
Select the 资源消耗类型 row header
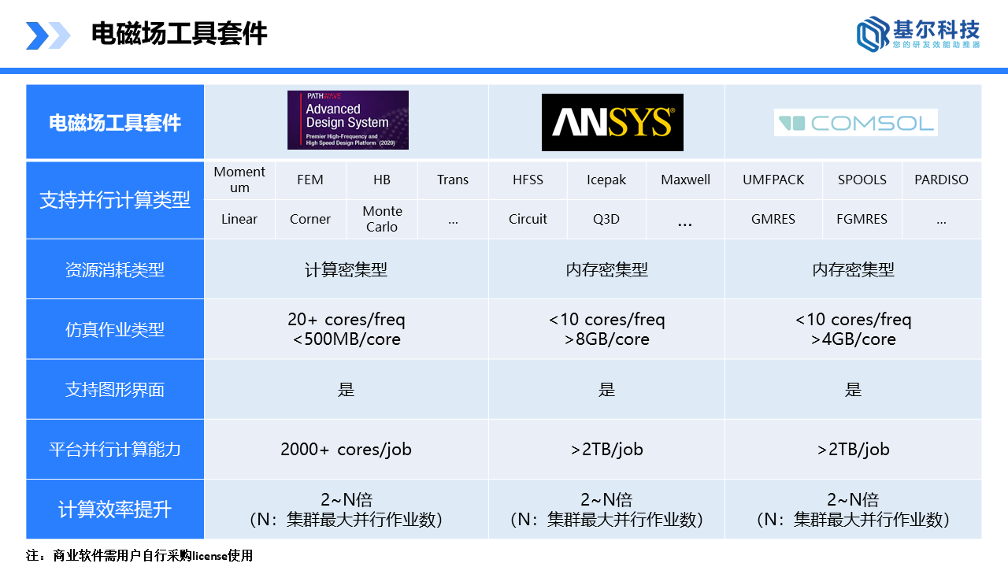point(115,269)
